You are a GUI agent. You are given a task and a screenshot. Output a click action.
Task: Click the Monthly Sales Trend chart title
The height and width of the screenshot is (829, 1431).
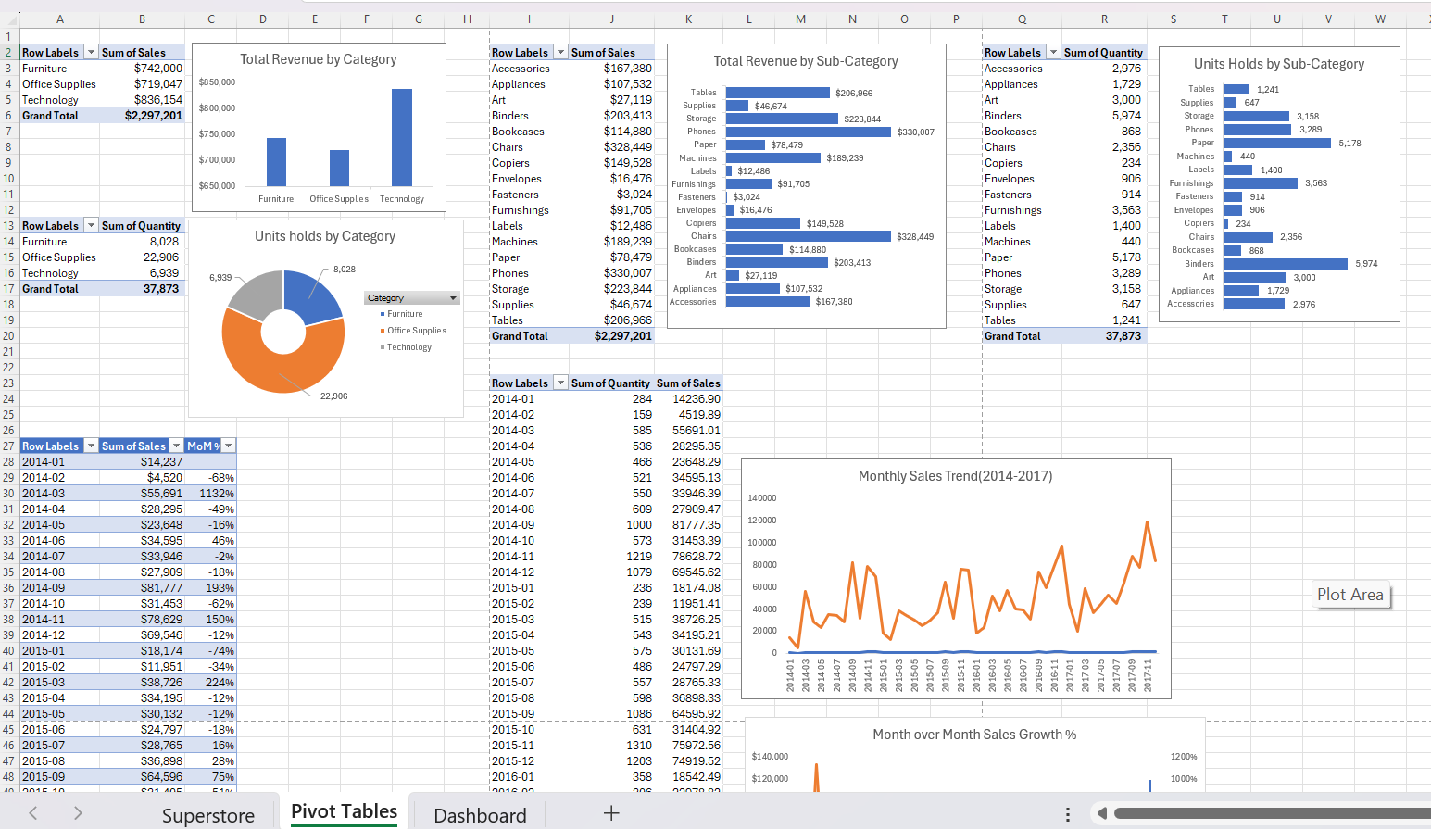coord(958,475)
